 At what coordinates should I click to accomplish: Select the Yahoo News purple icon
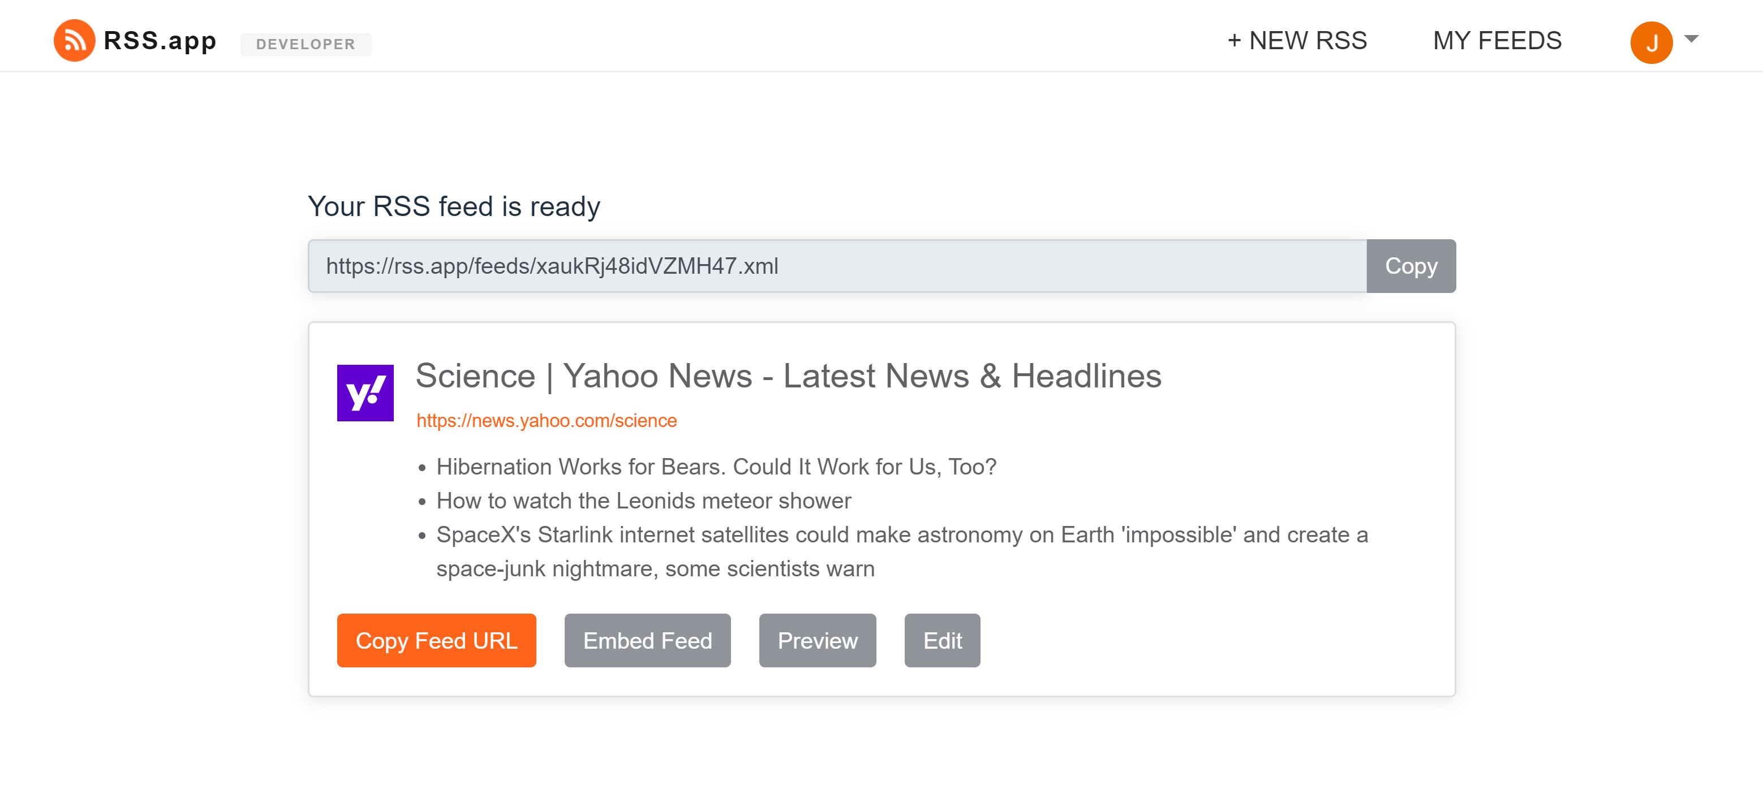366,391
